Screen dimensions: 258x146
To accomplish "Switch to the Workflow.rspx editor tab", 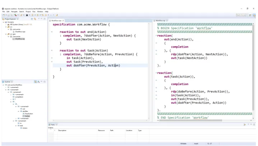I will pos(56,20).
